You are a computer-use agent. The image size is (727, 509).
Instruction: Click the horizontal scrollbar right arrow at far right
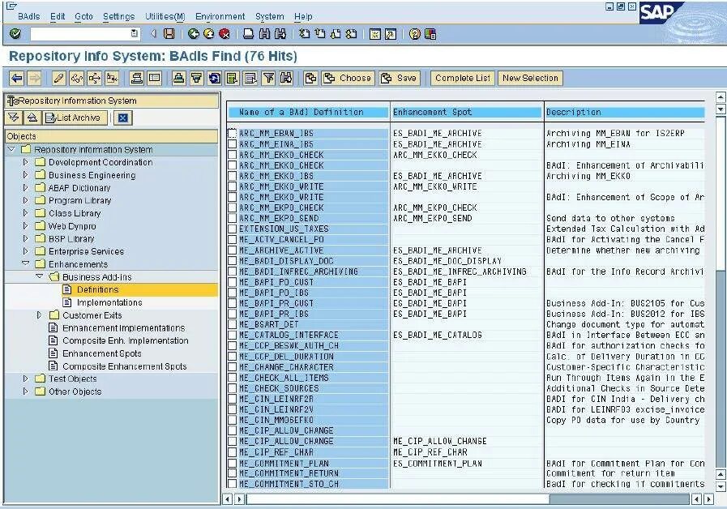tap(709, 499)
